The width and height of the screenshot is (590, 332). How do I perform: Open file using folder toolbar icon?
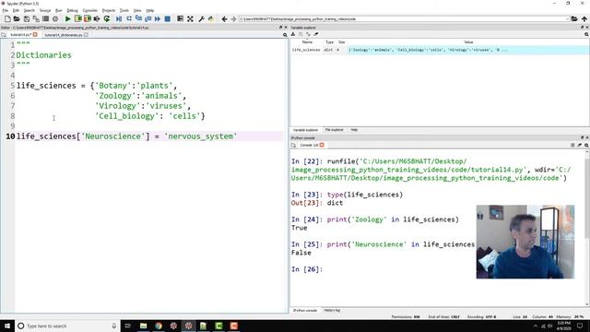pyautogui.click(x=17, y=18)
